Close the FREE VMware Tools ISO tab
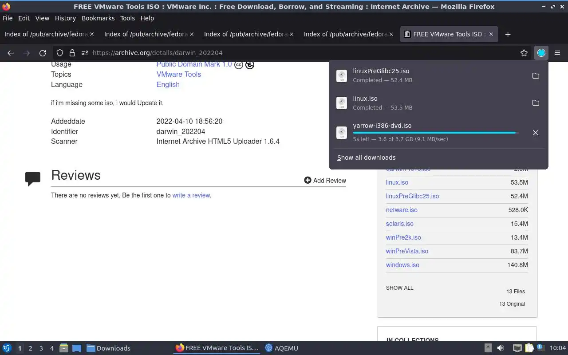The height and width of the screenshot is (355, 568). coord(492,34)
